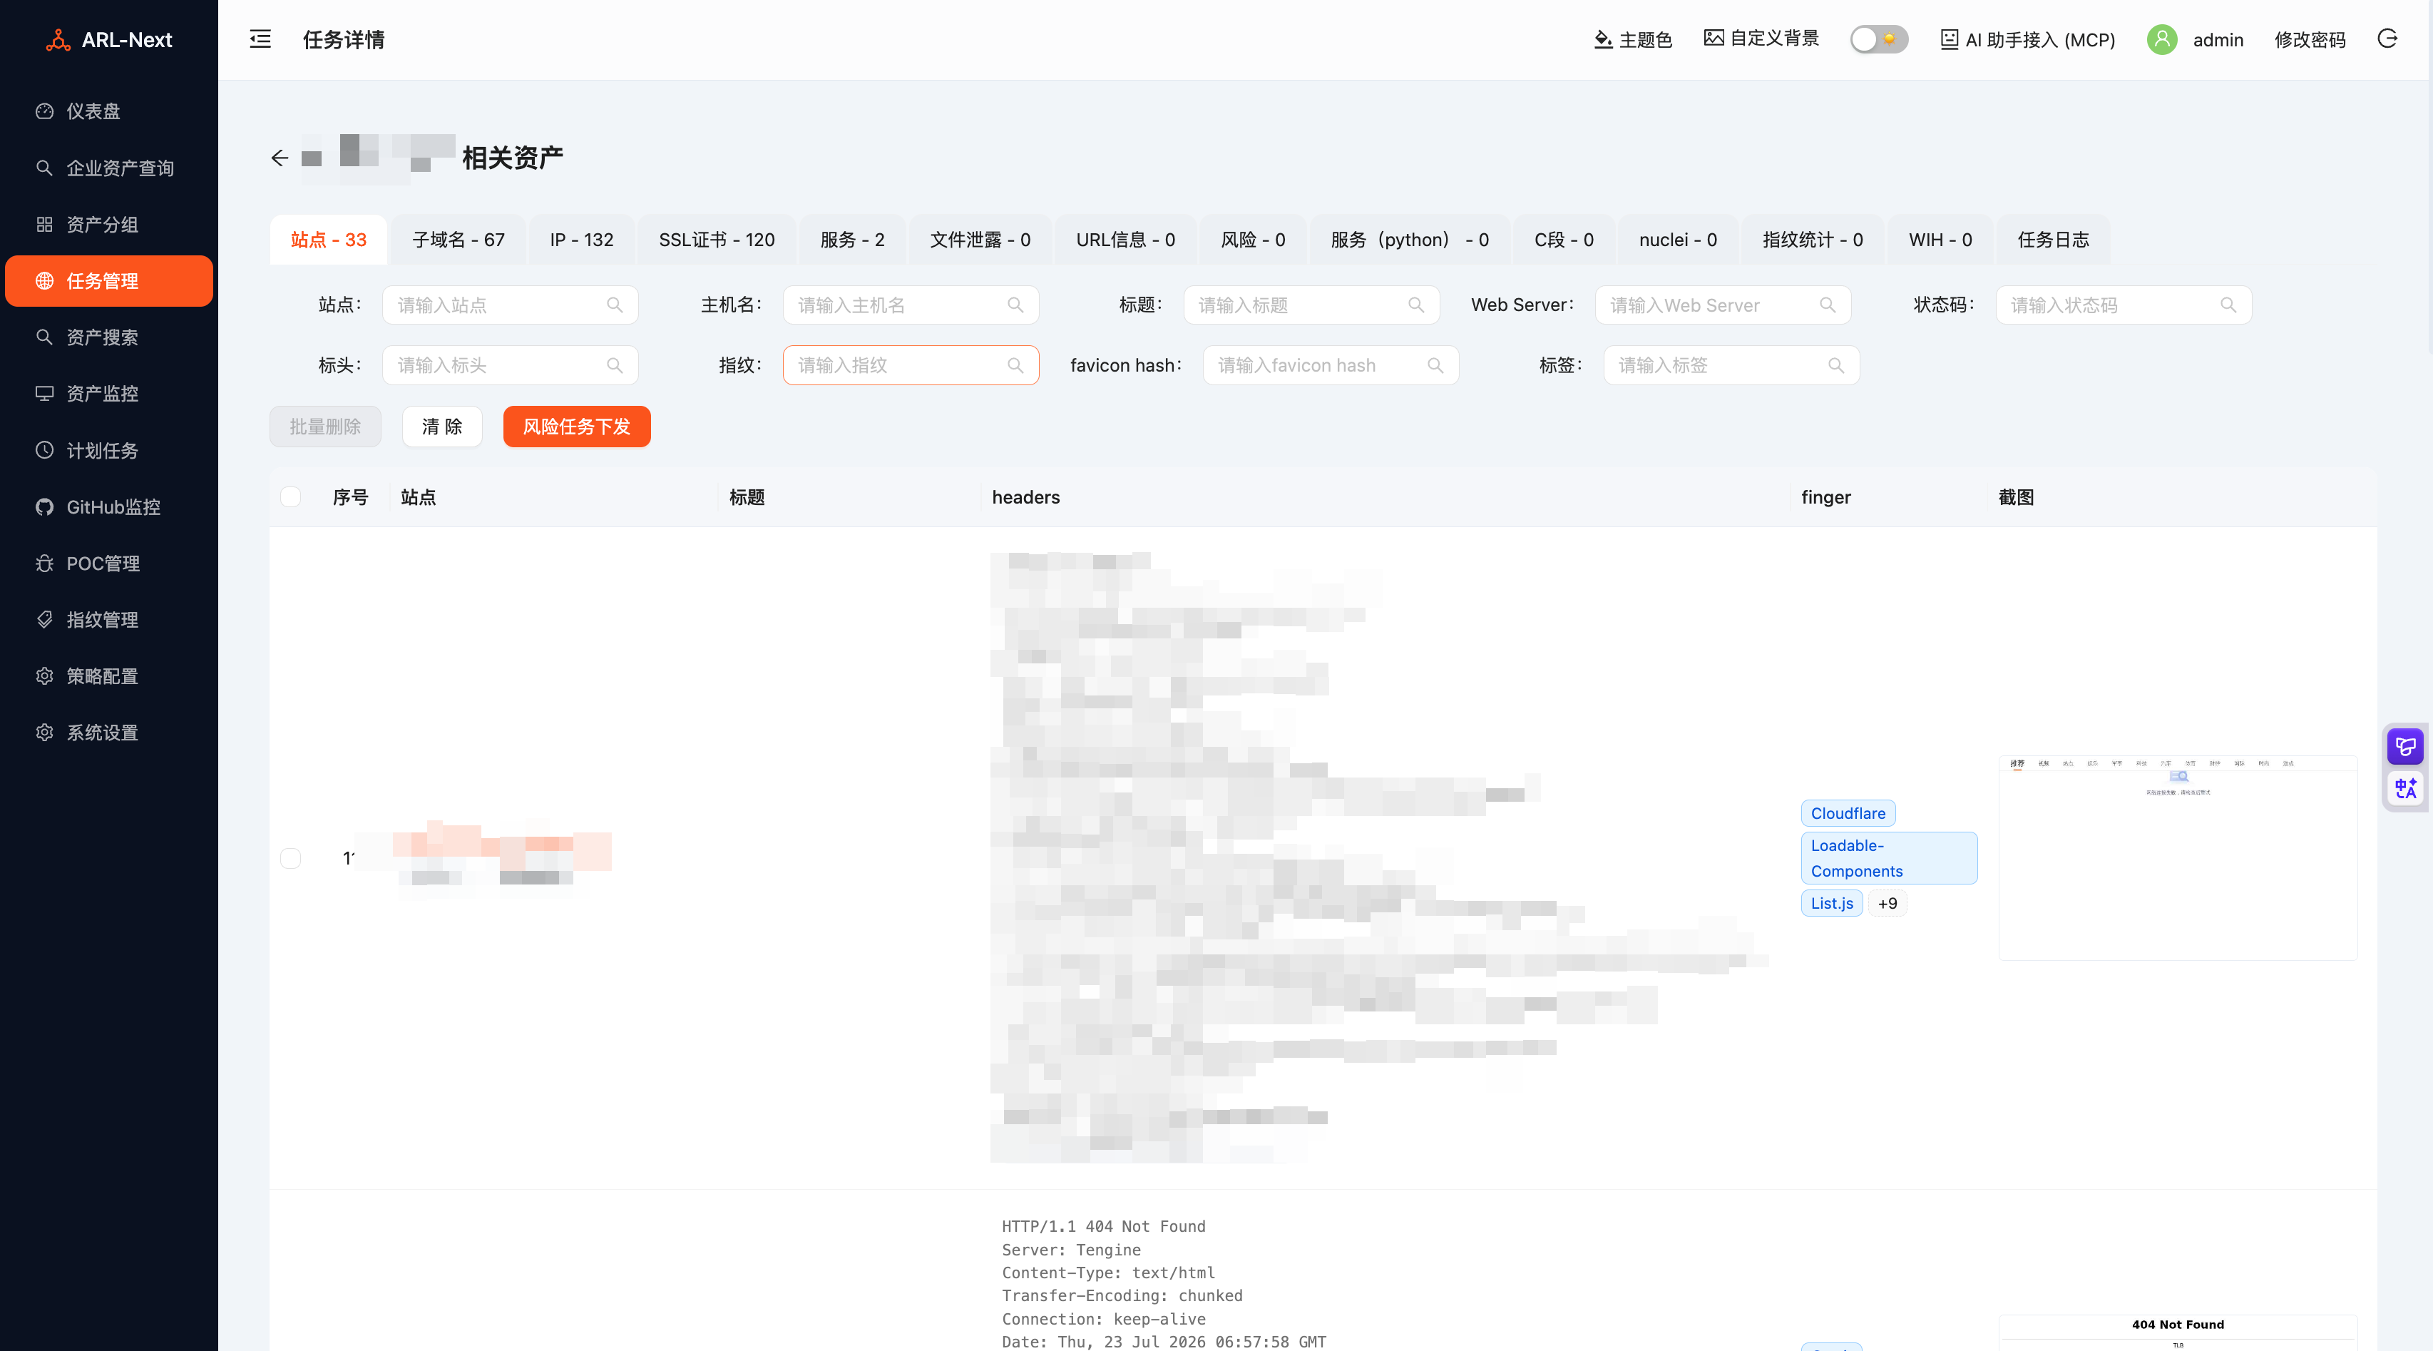The width and height of the screenshot is (2433, 1351).
Task: Toggle the select-all checkbox in table header
Action: coord(291,497)
